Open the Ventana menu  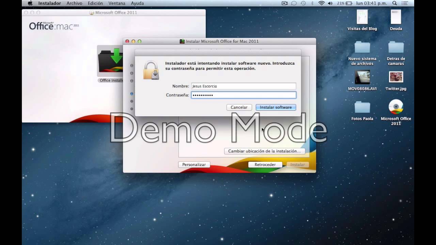[117, 3]
